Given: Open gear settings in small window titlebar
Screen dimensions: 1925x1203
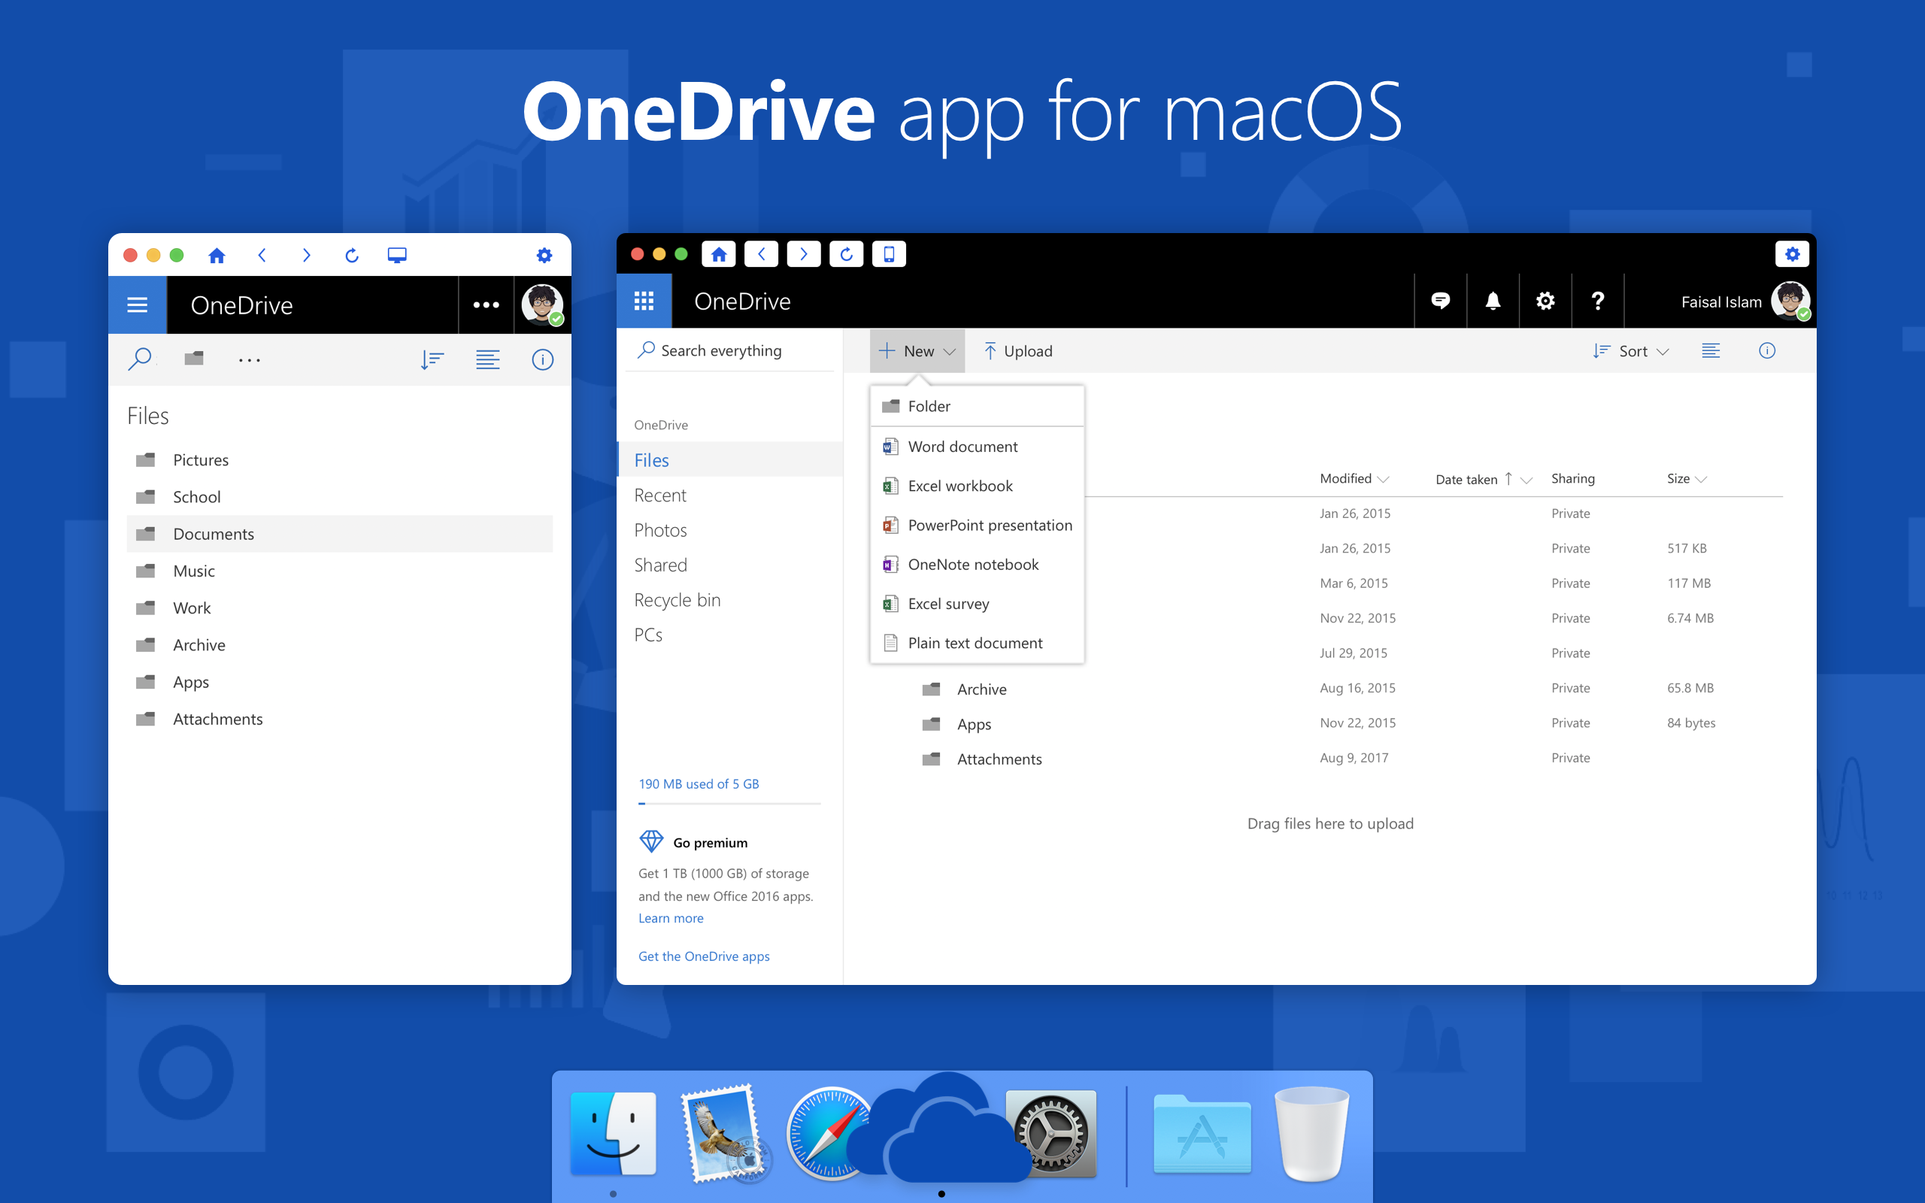Looking at the screenshot, I should pyautogui.click(x=544, y=256).
